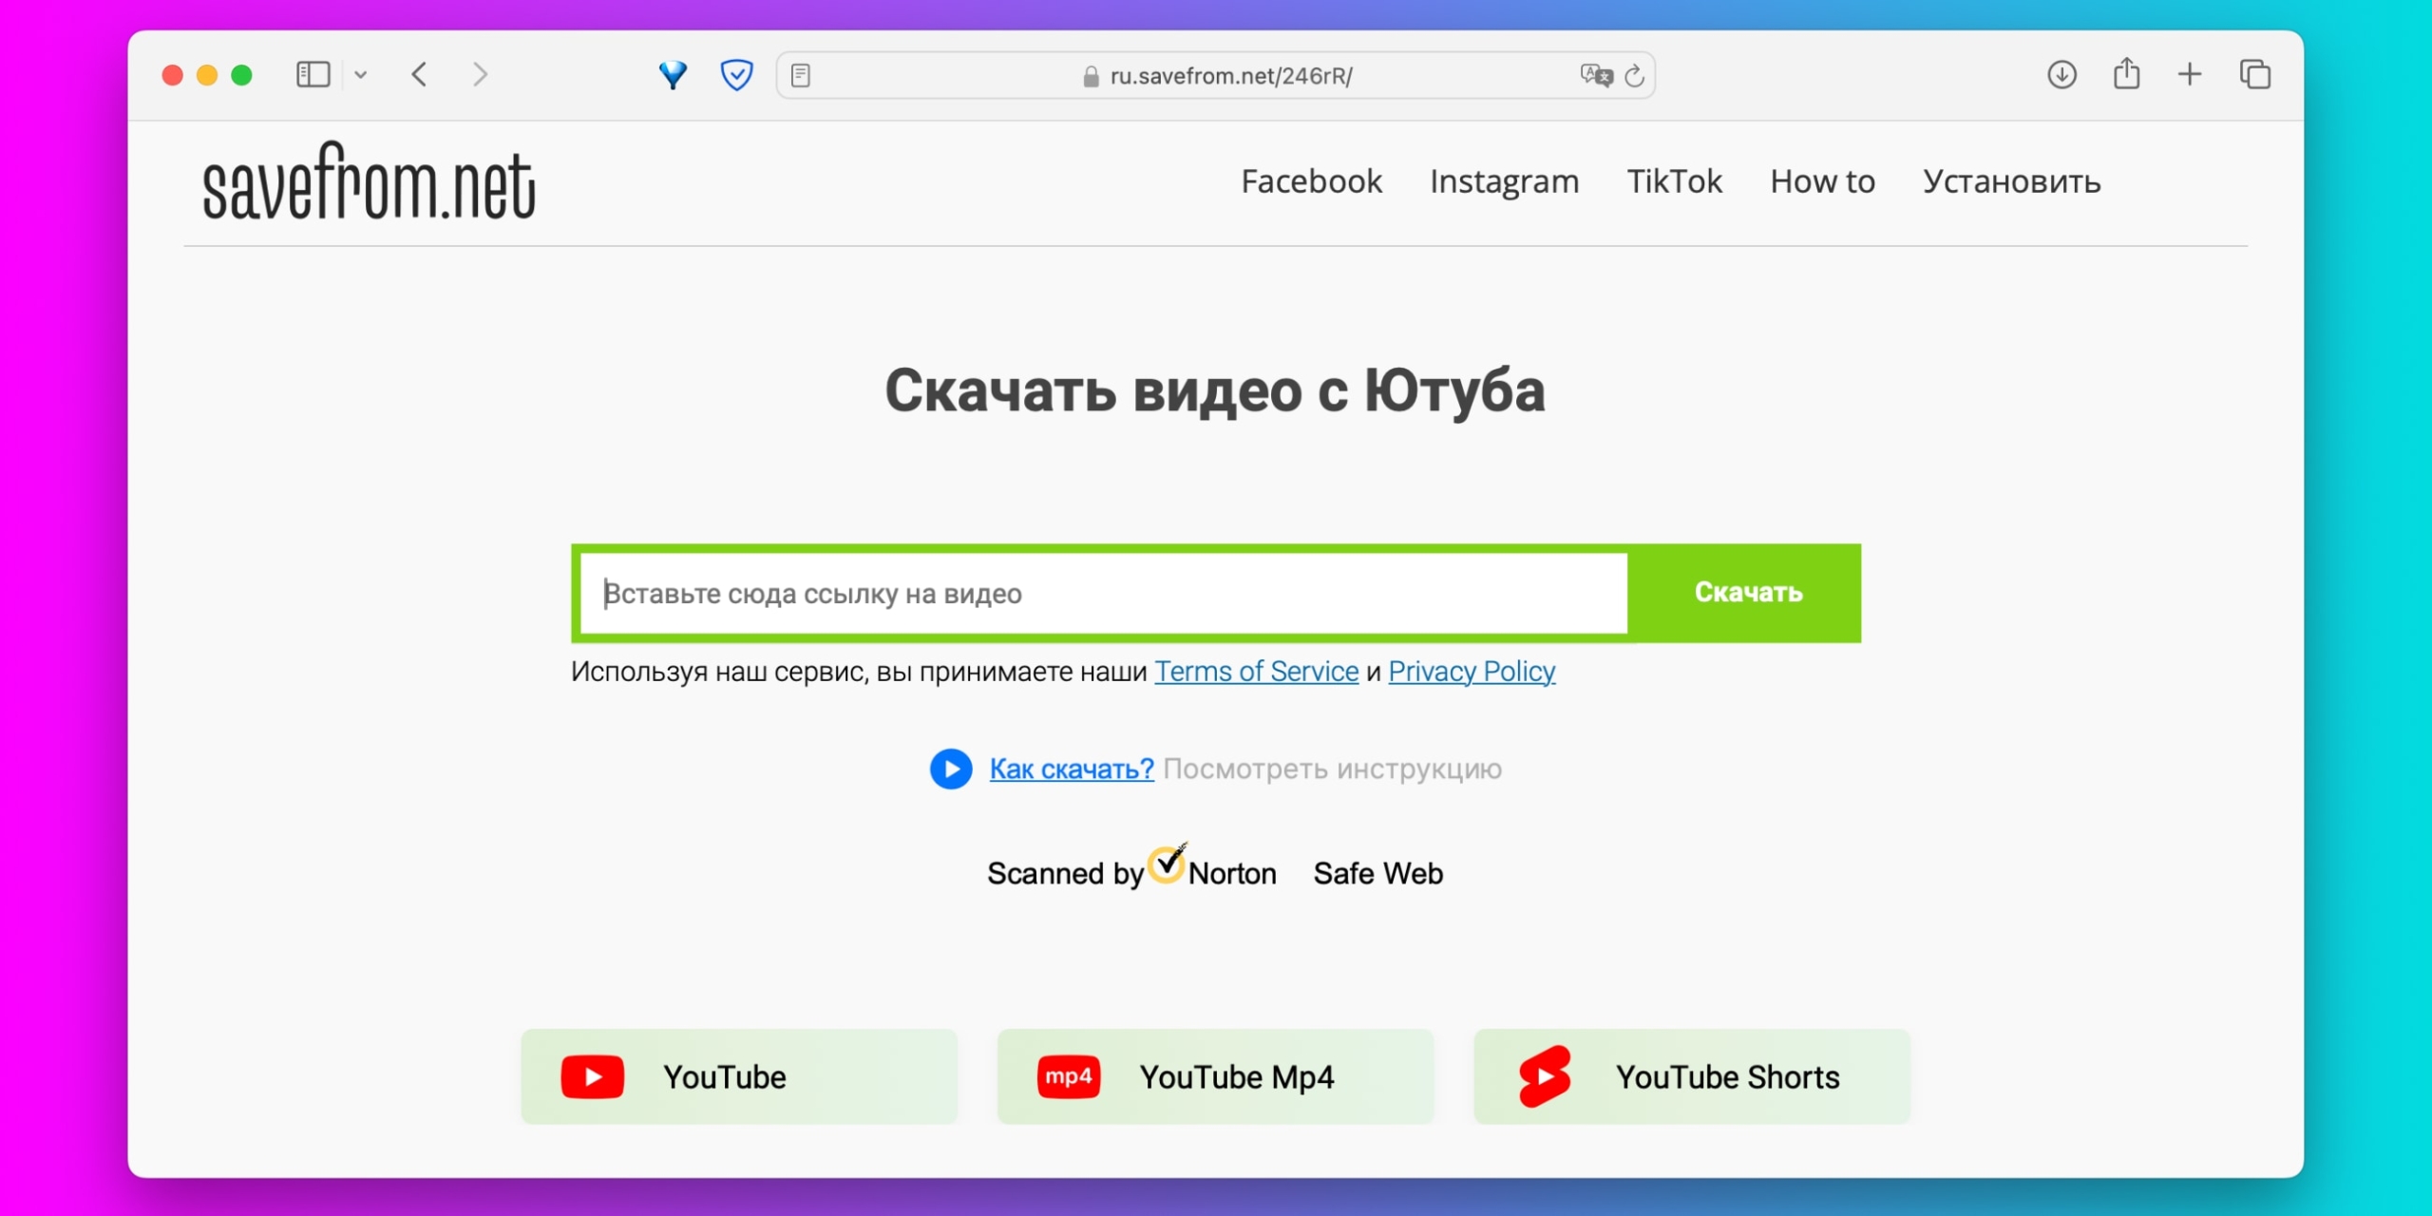Viewport: 2432px width, 1216px height.
Task: Go back to the previous page
Action: coord(419,74)
